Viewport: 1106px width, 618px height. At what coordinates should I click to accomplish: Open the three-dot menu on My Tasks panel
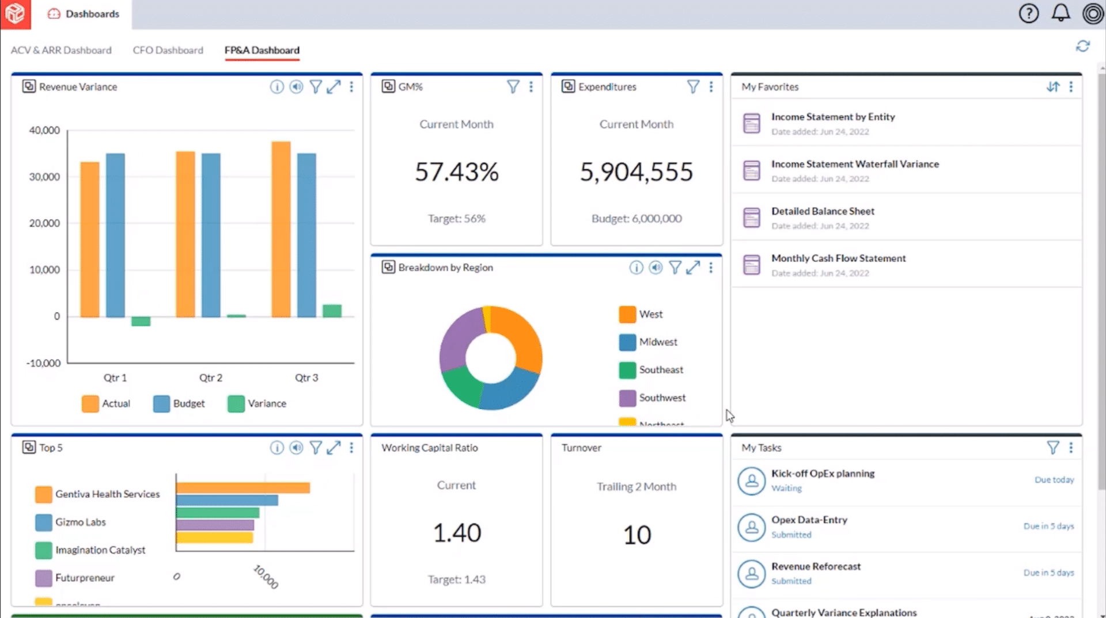[1071, 447]
